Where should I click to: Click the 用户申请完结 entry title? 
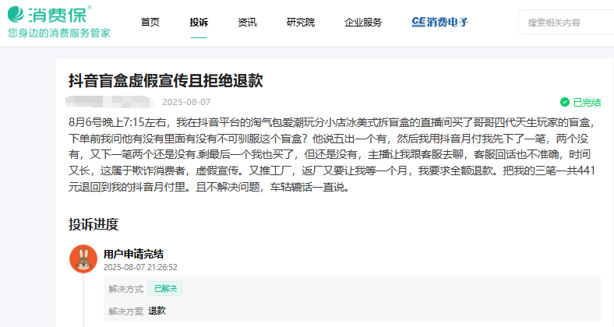point(133,254)
